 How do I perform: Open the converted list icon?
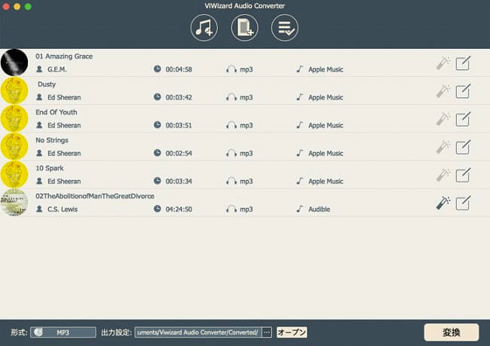[x=285, y=28]
